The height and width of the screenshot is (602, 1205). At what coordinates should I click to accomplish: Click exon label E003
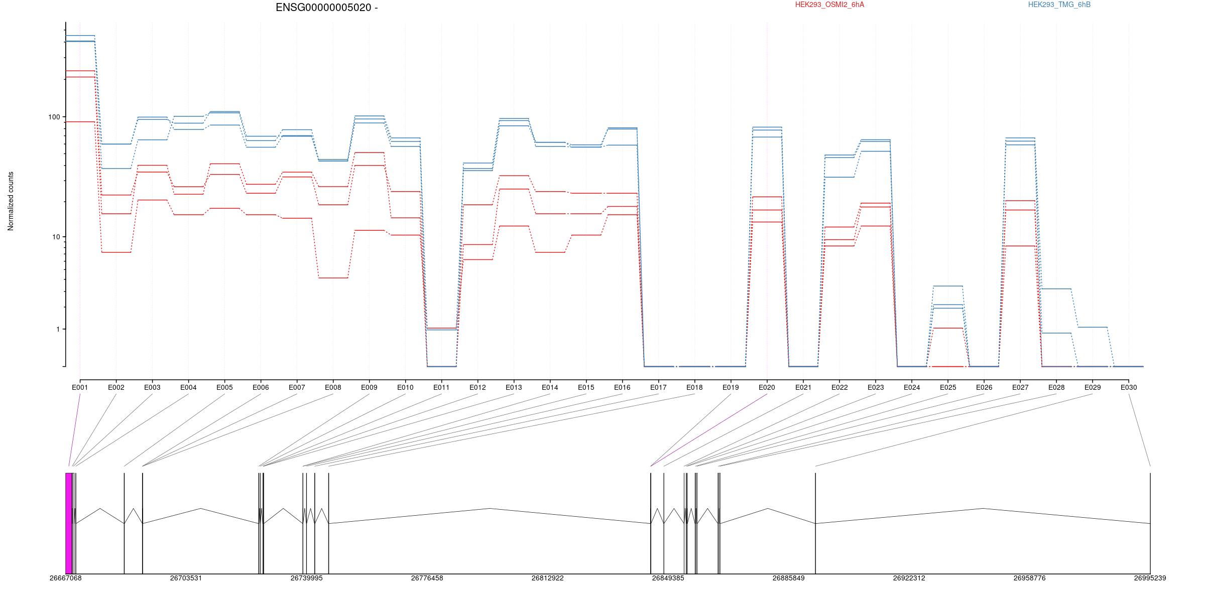(x=152, y=387)
